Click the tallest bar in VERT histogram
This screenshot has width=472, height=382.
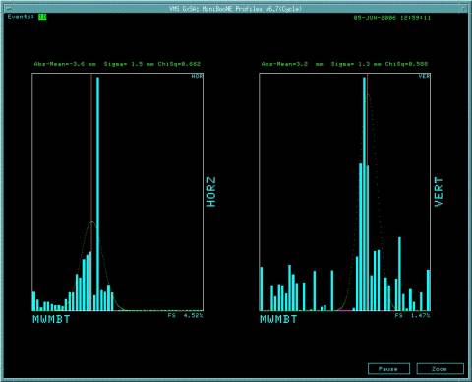pyautogui.click(x=364, y=194)
